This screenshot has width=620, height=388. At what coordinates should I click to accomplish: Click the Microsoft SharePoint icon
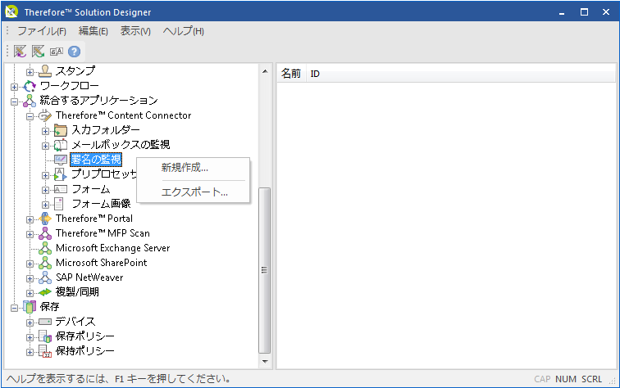tap(45, 263)
